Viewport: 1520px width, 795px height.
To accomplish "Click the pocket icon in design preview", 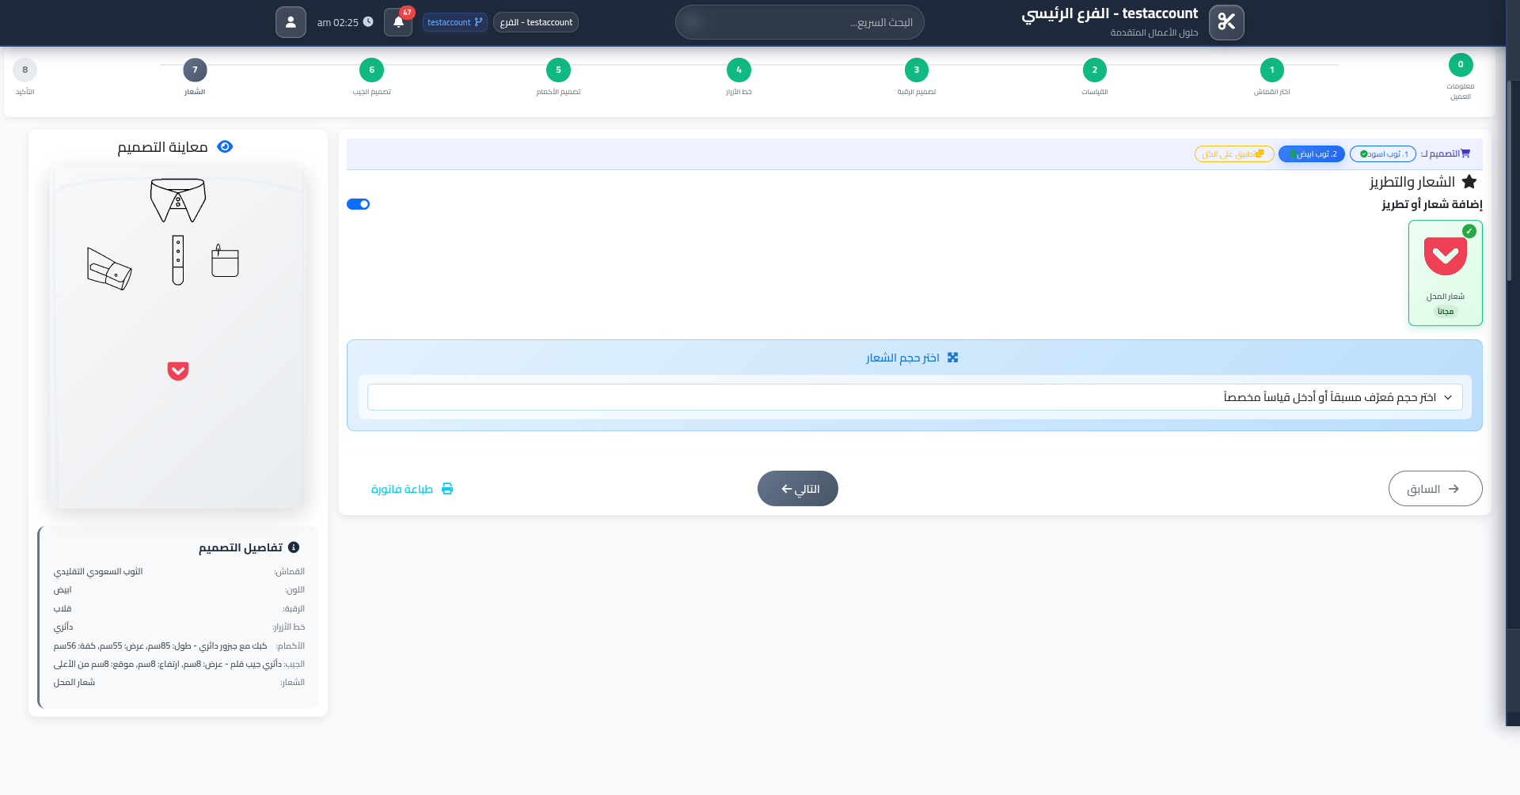I will (225, 261).
